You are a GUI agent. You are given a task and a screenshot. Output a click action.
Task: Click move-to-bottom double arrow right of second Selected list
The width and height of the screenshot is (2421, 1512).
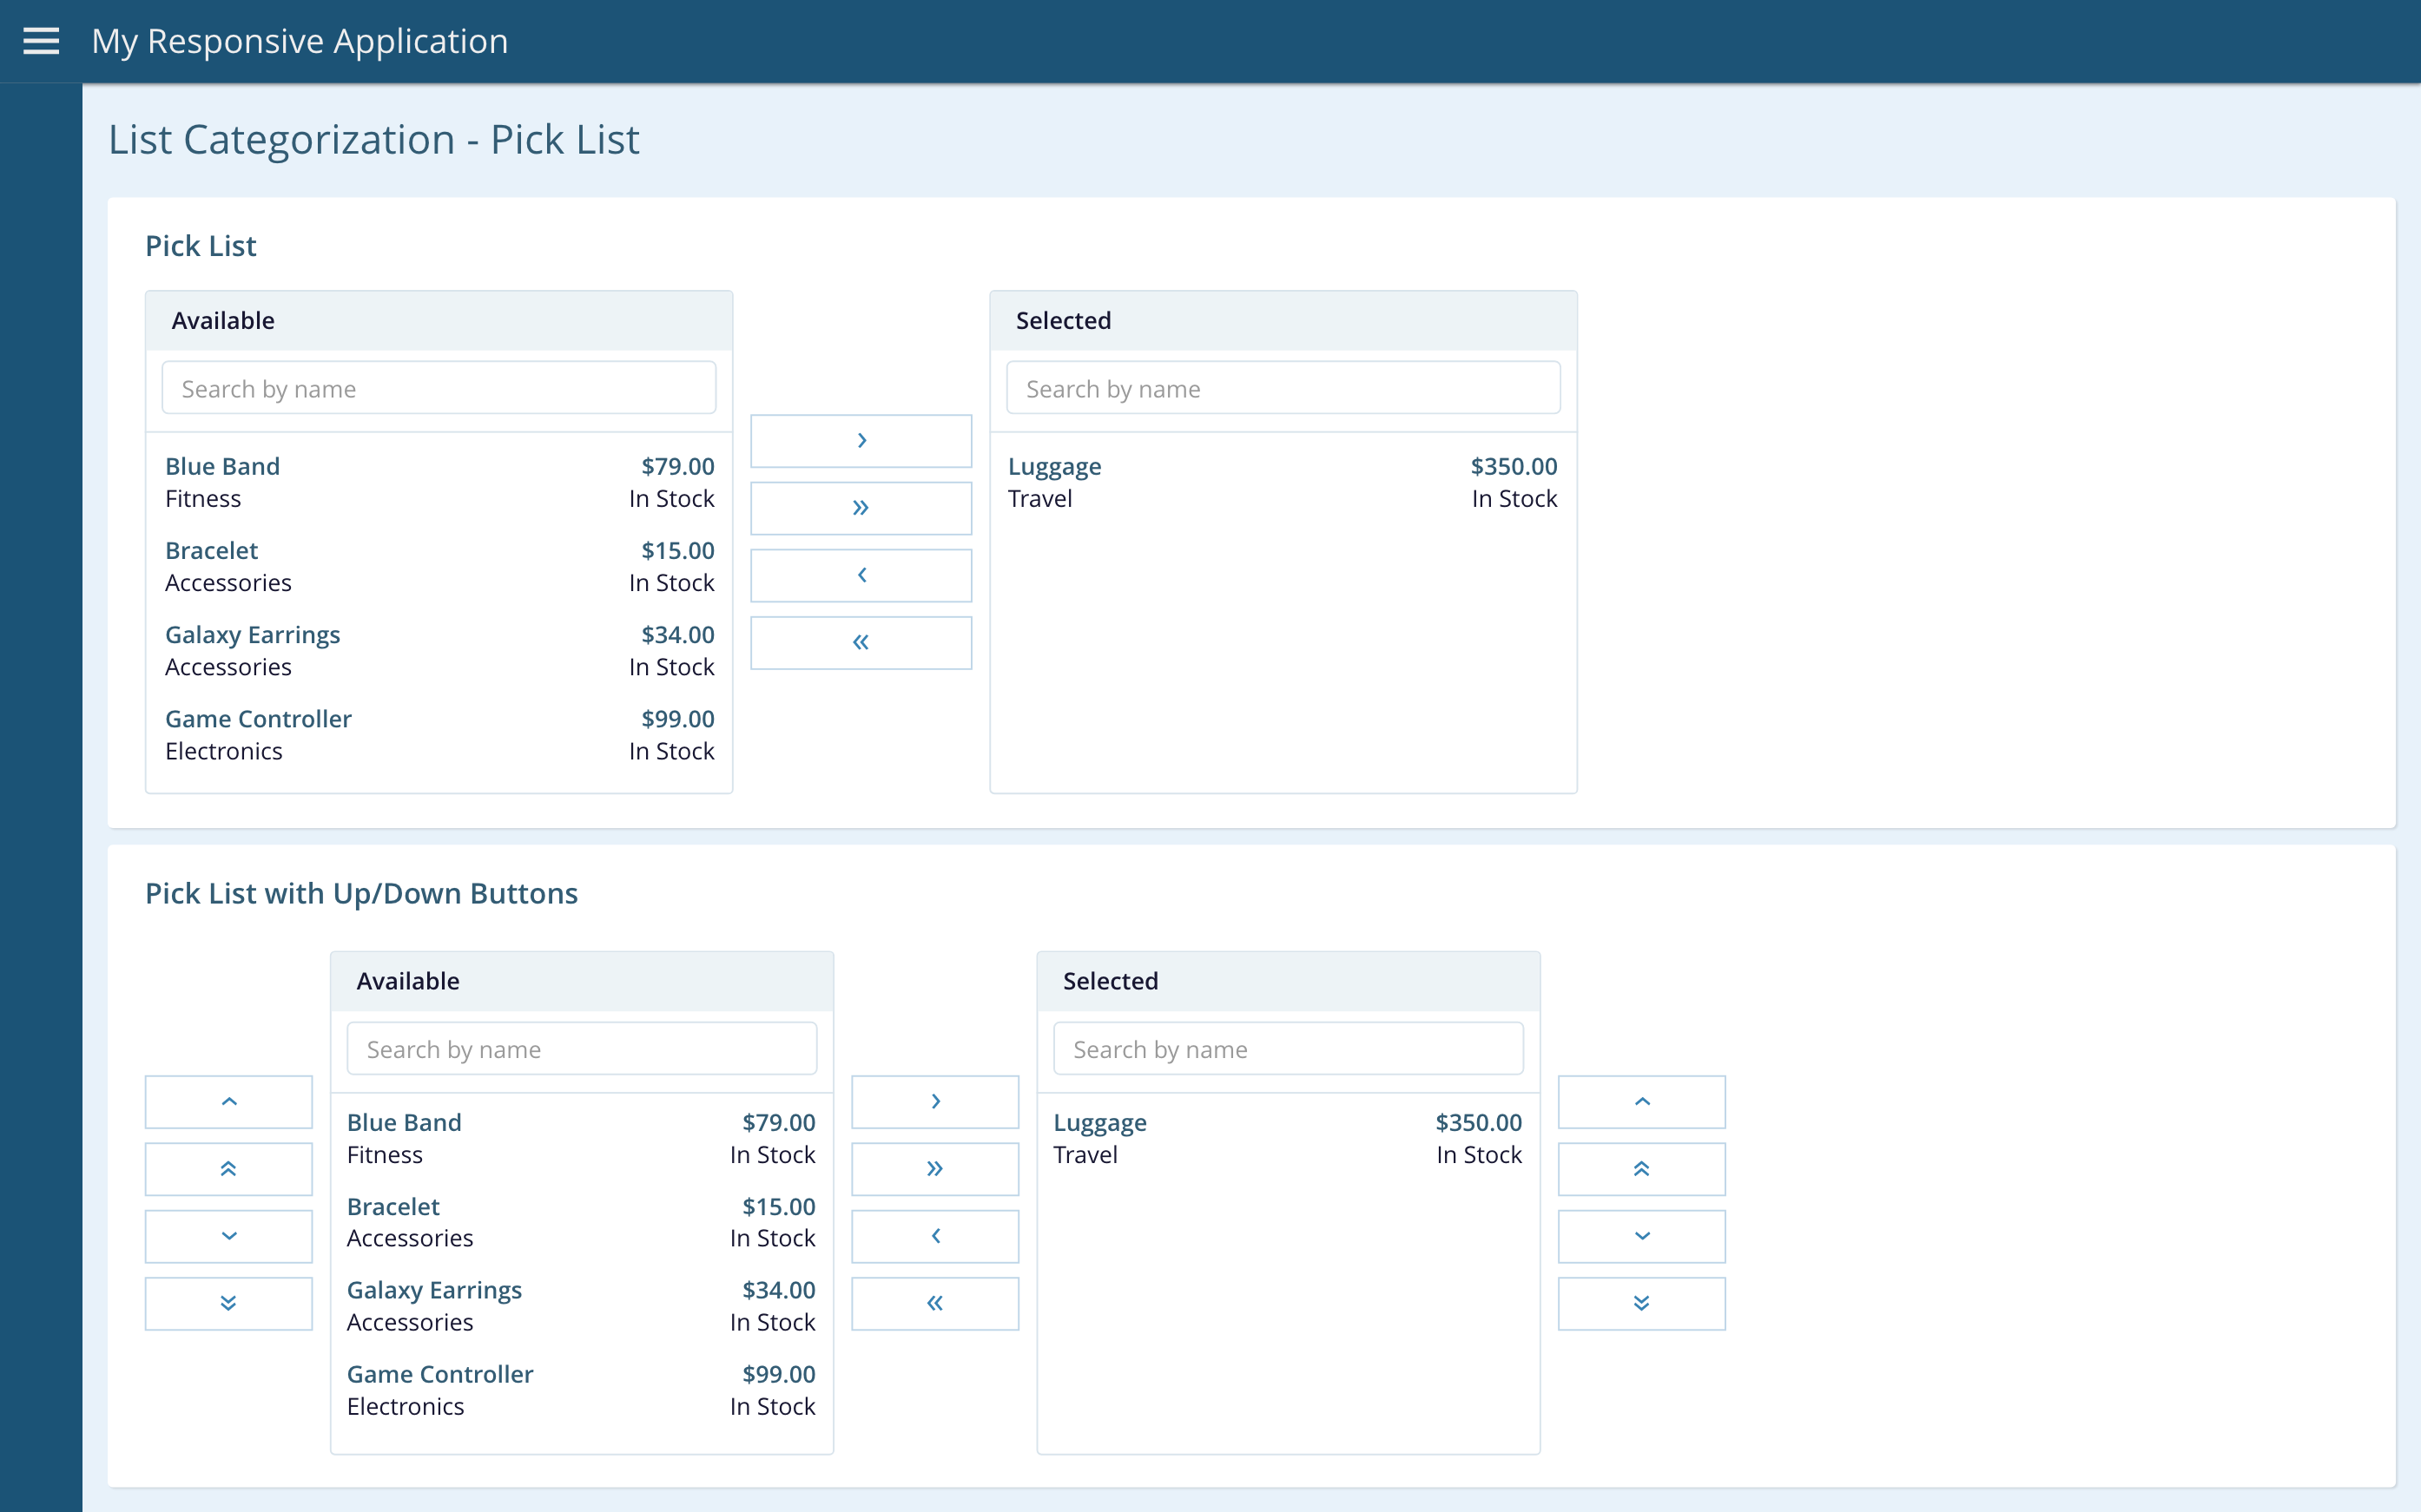[1640, 1303]
